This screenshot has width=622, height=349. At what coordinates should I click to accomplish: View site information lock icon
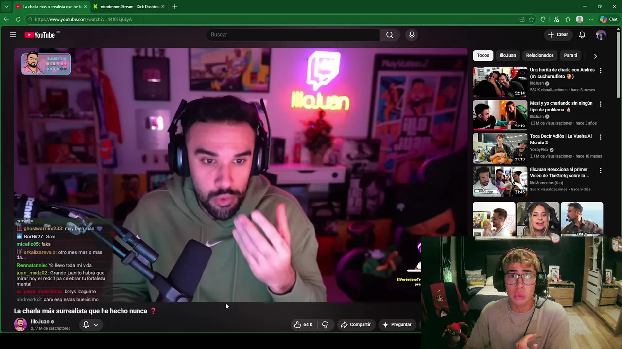pyautogui.click(x=30, y=19)
